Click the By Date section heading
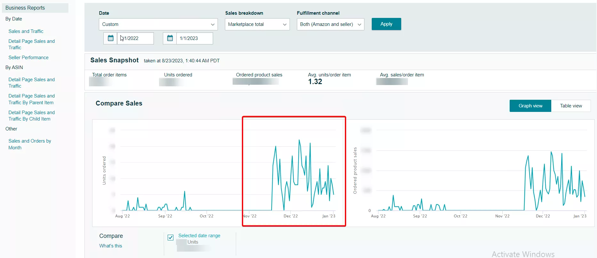597x258 pixels. 14,19
